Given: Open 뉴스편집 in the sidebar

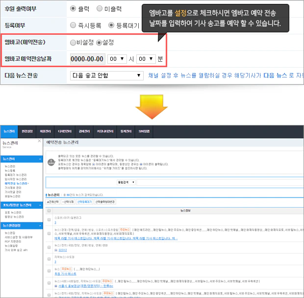Looking at the screenshot, I should (x=10, y=233).
